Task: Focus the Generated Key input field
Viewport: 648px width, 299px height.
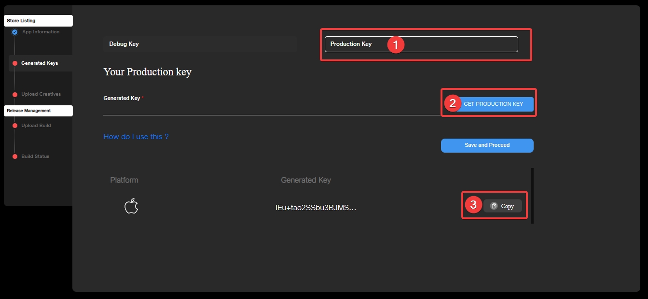Action: tap(270, 109)
